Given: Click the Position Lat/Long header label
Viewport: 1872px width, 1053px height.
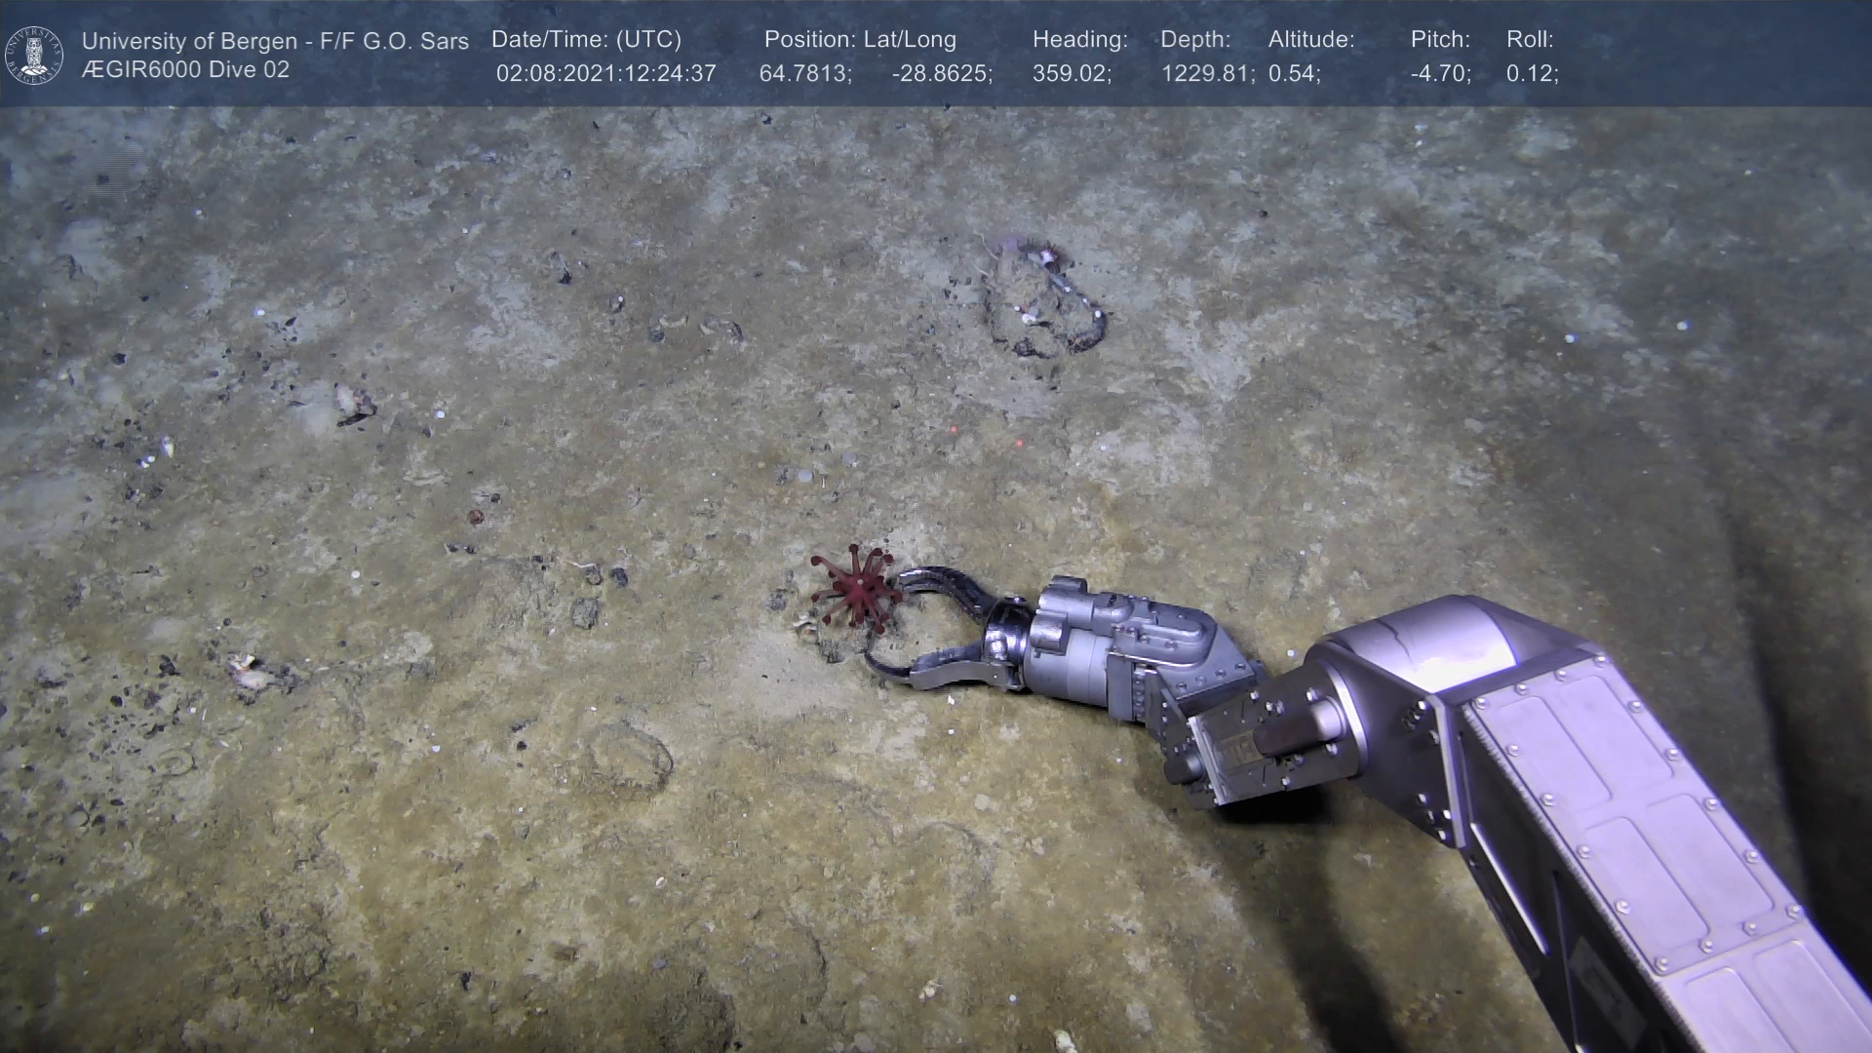Looking at the screenshot, I should pyautogui.click(x=860, y=40).
